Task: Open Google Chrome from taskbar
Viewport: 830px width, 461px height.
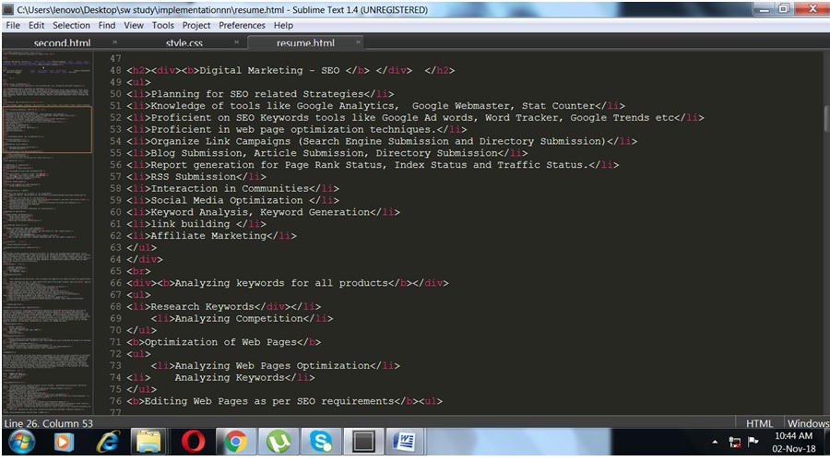Action: [235, 443]
